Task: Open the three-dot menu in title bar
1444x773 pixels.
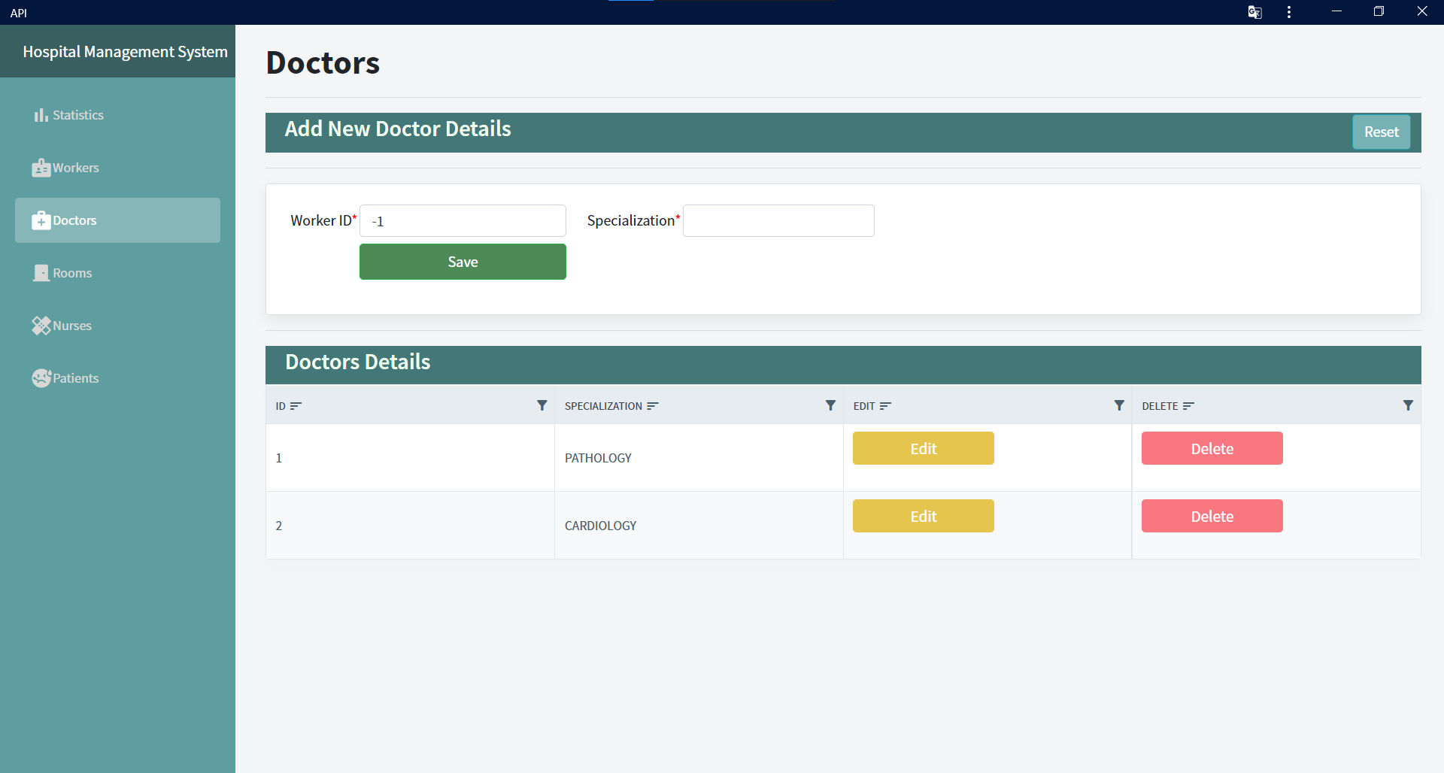Action: pyautogui.click(x=1289, y=12)
